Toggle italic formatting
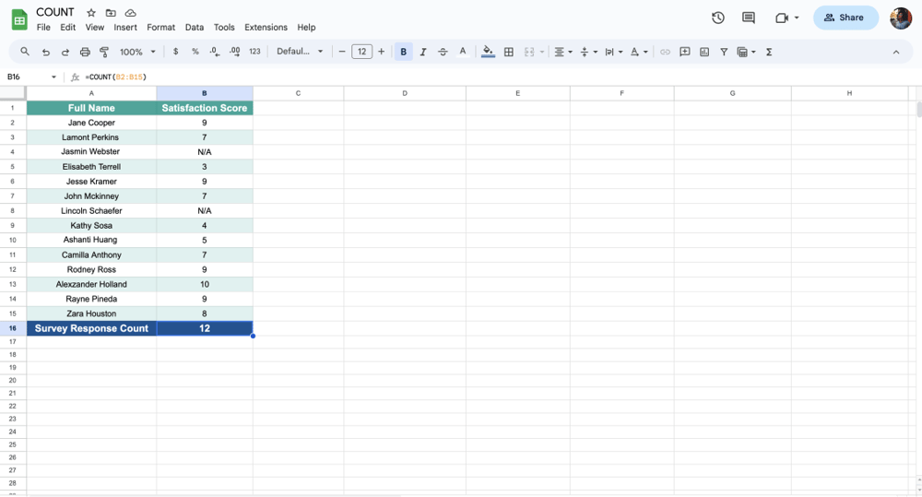 pyautogui.click(x=423, y=53)
